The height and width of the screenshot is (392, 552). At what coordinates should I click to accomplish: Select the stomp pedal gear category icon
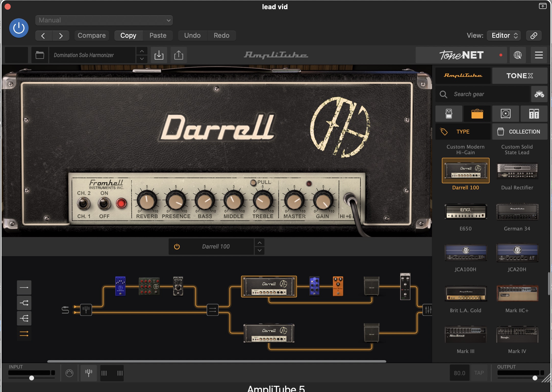click(449, 114)
